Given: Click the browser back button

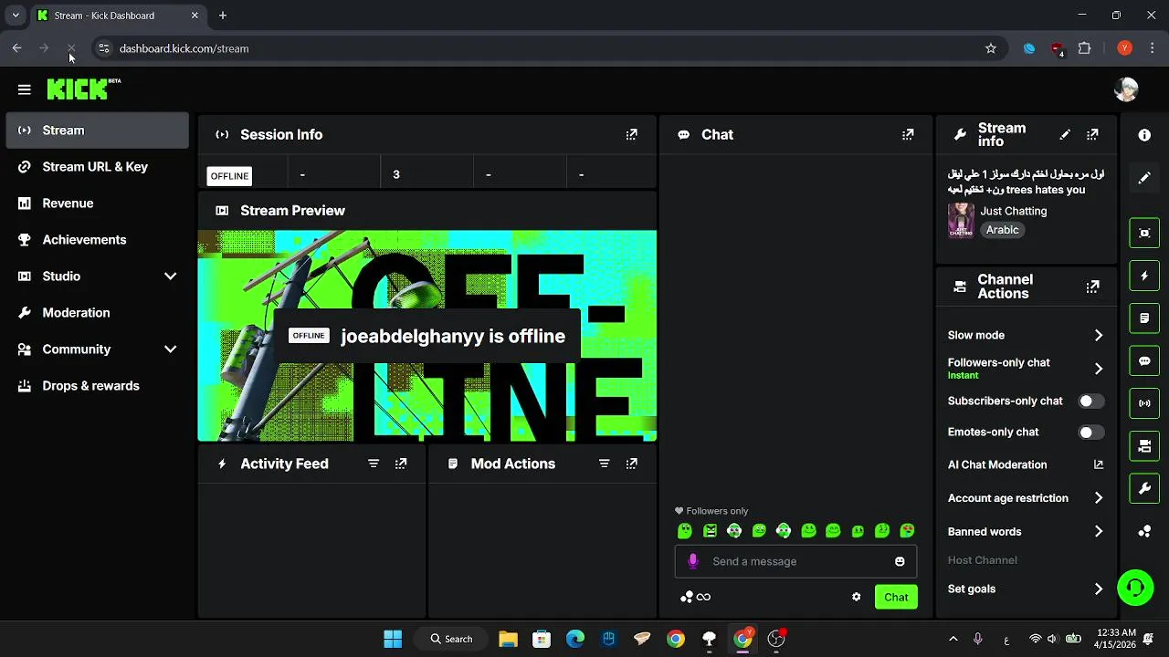Looking at the screenshot, I should coord(16,48).
